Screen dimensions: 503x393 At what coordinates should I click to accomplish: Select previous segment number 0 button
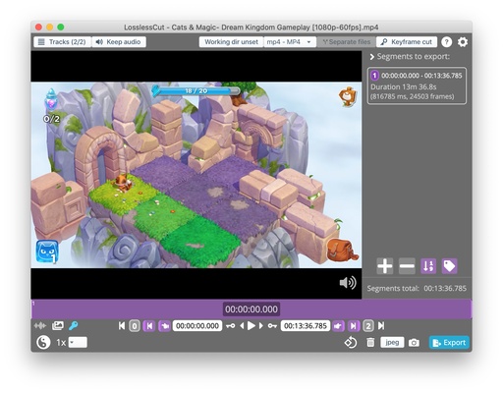(135, 326)
